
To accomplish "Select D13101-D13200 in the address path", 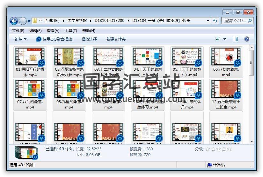I will (109, 21).
